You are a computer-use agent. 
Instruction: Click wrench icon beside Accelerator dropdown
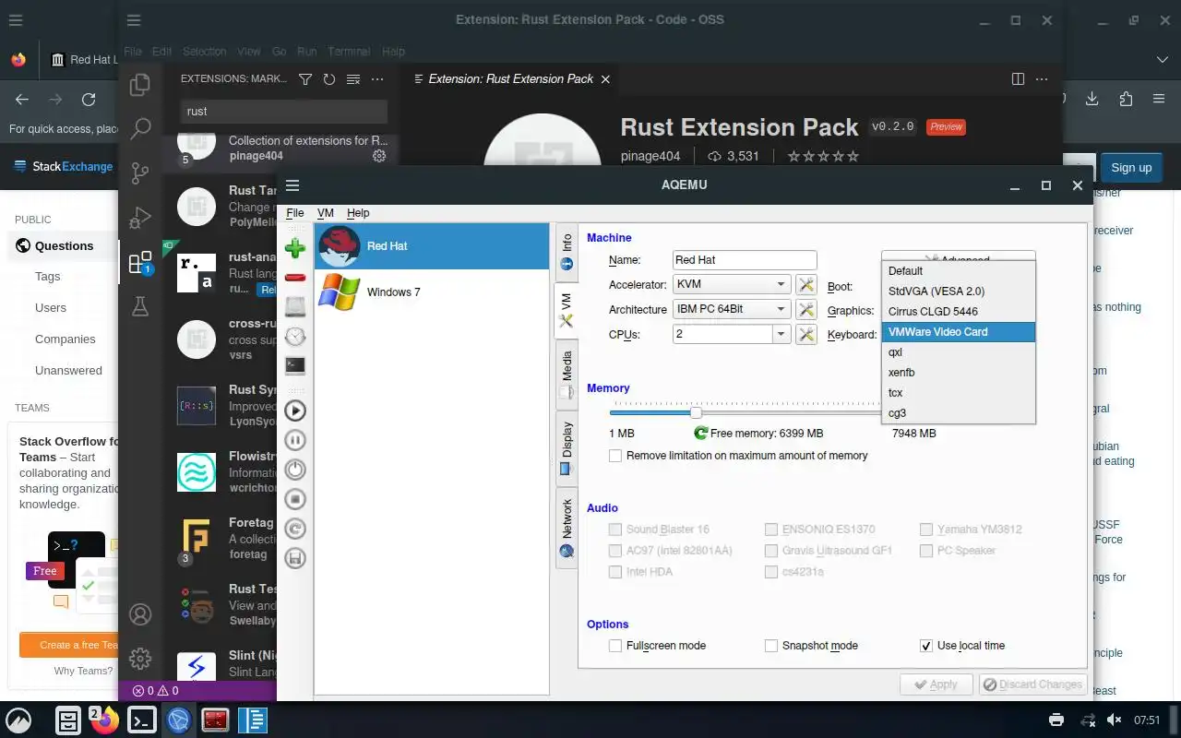pos(806,284)
